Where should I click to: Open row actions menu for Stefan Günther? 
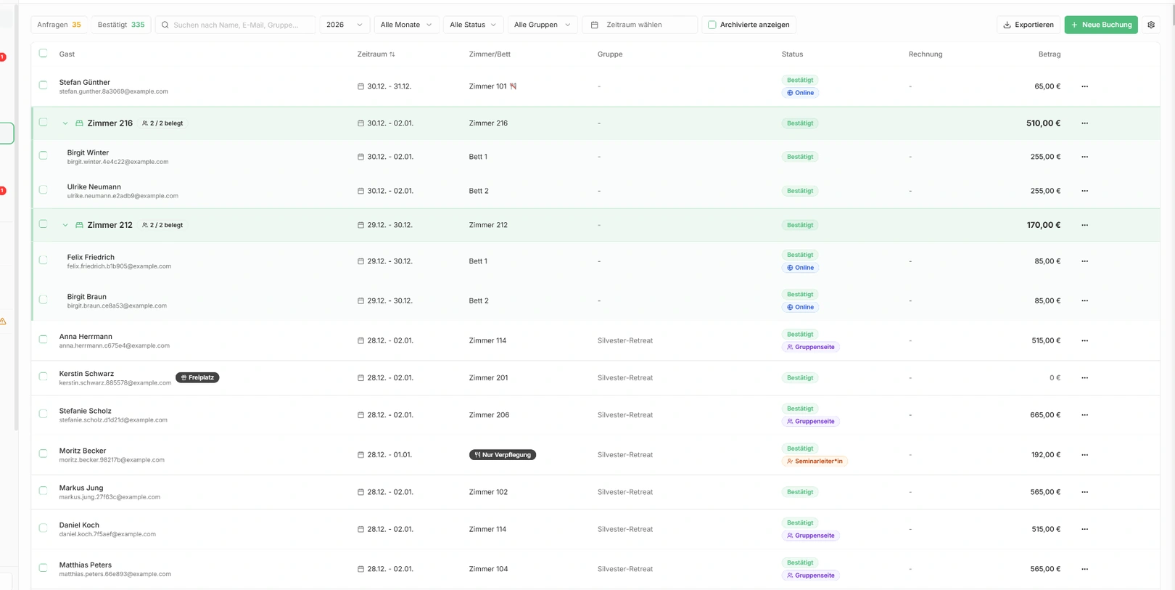pyautogui.click(x=1085, y=86)
